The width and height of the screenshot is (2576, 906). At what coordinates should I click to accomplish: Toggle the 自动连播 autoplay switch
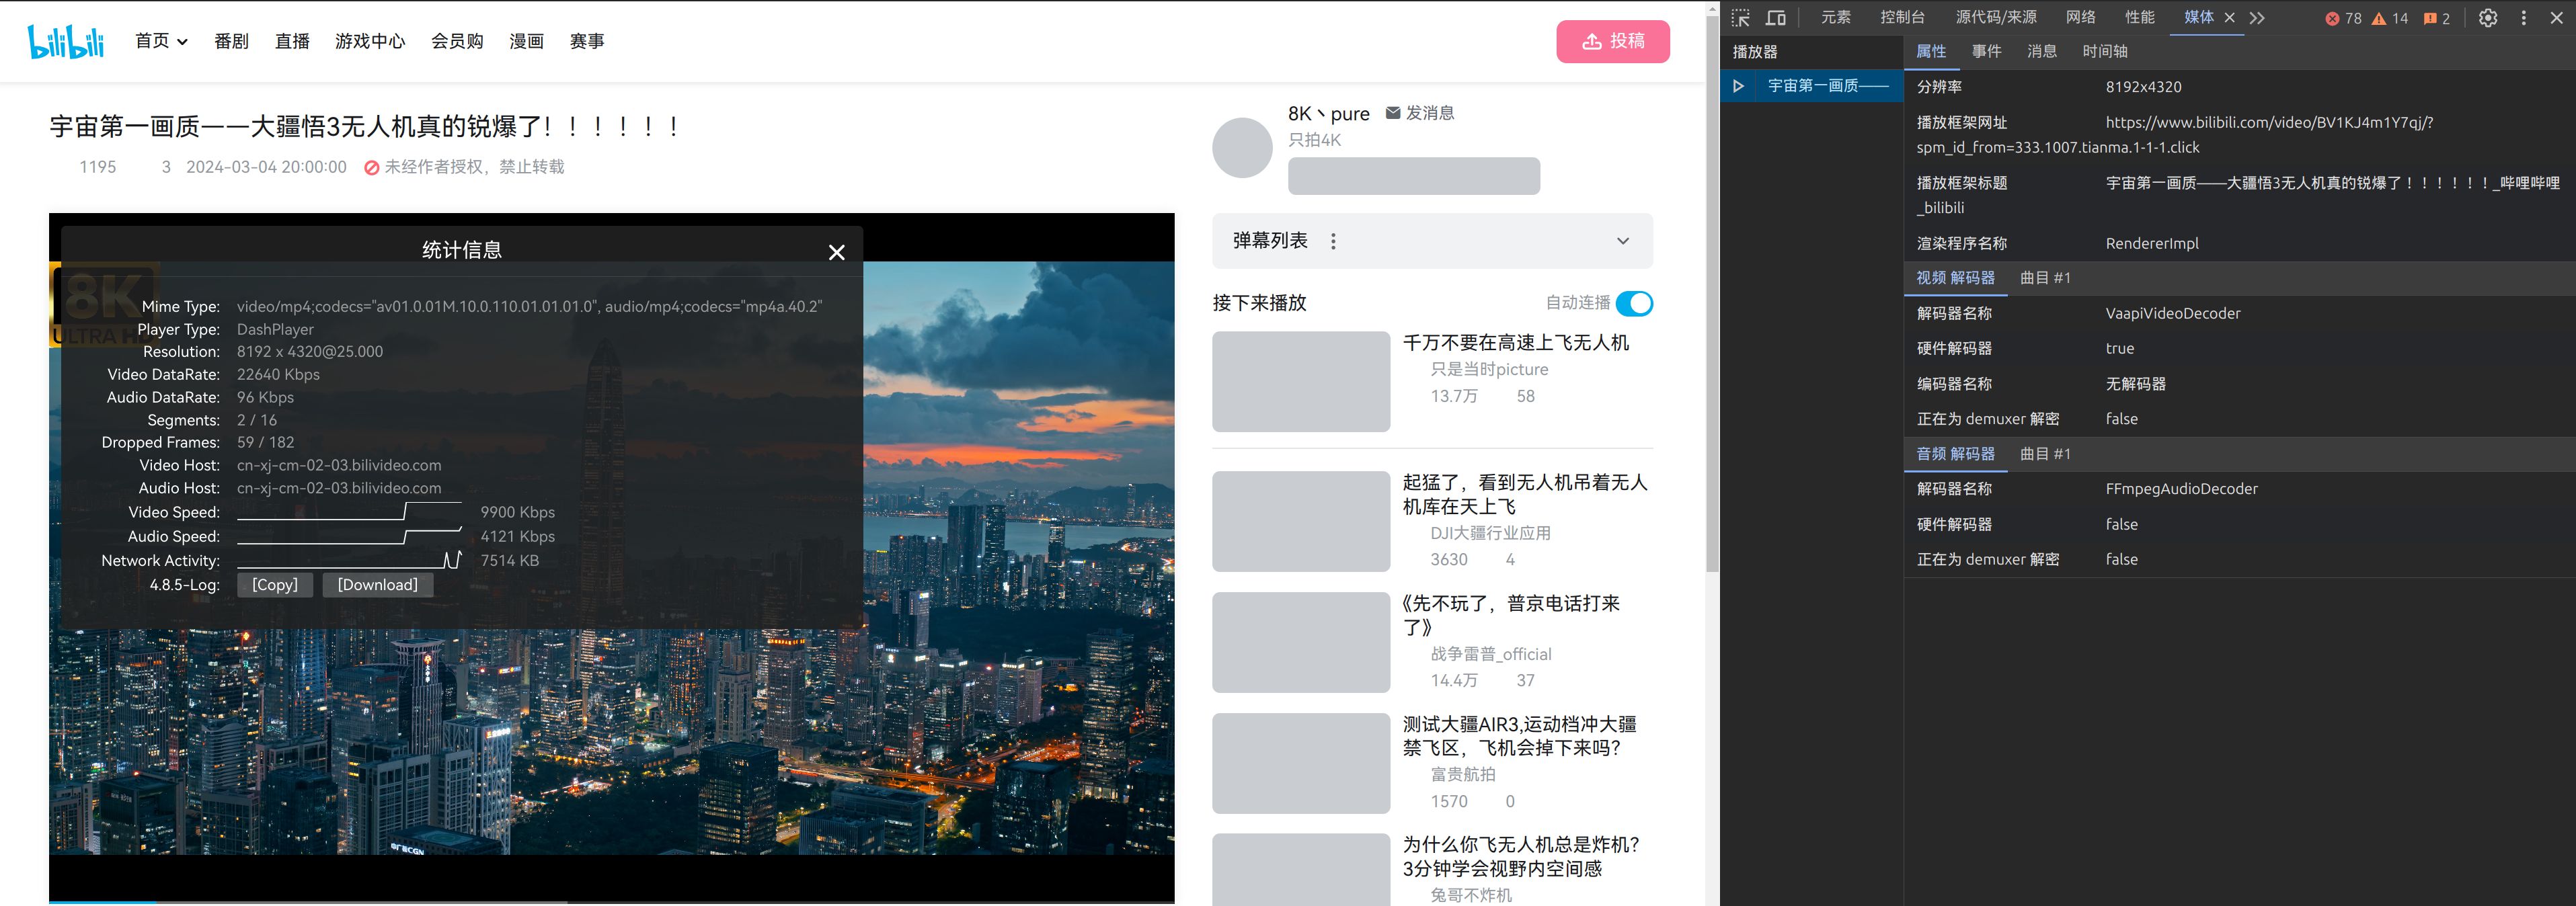coord(1634,303)
